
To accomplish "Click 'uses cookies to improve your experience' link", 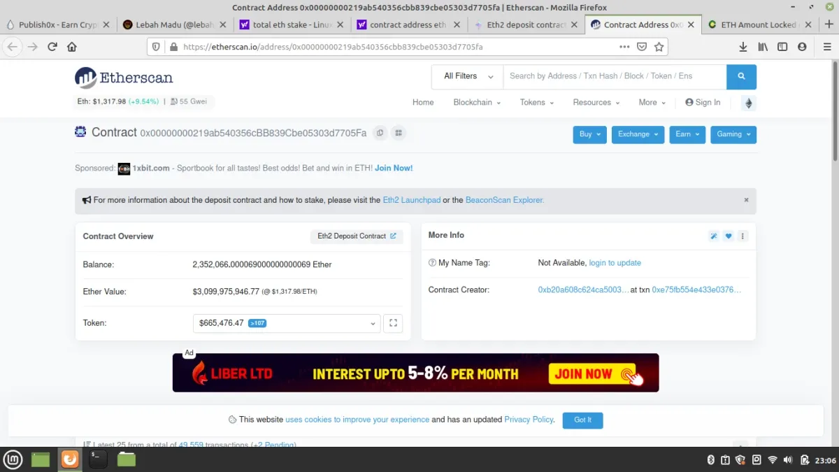I will pos(357,420).
